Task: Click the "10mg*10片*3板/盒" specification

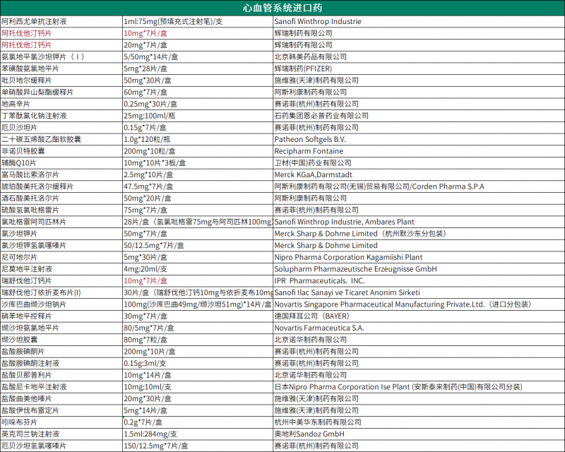Action: (155, 163)
